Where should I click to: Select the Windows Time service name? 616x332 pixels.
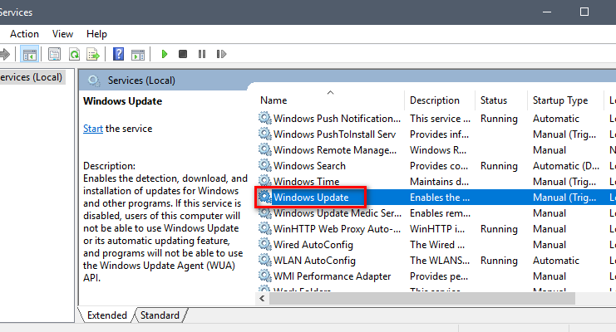[x=306, y=182]
